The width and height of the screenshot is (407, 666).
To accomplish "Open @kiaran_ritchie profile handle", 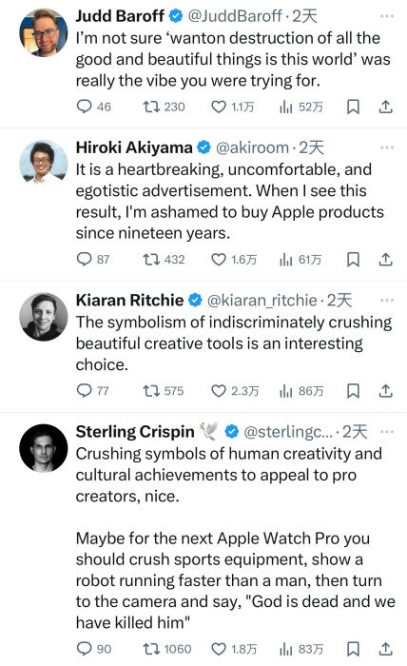I will 262,301.
